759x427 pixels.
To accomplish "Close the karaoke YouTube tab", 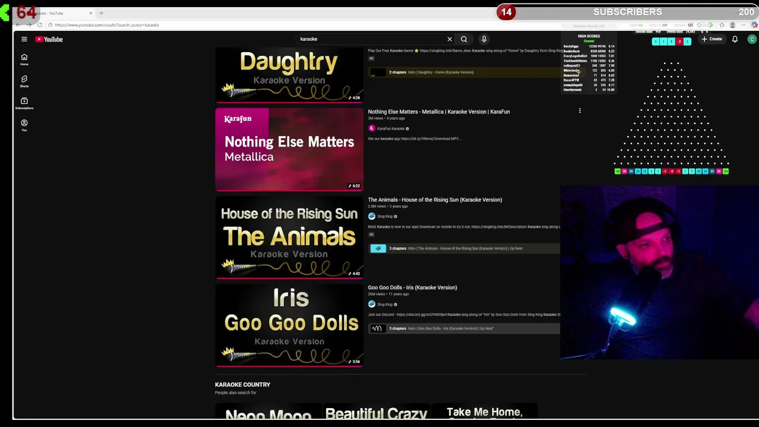I will click(x=91, y=13).
